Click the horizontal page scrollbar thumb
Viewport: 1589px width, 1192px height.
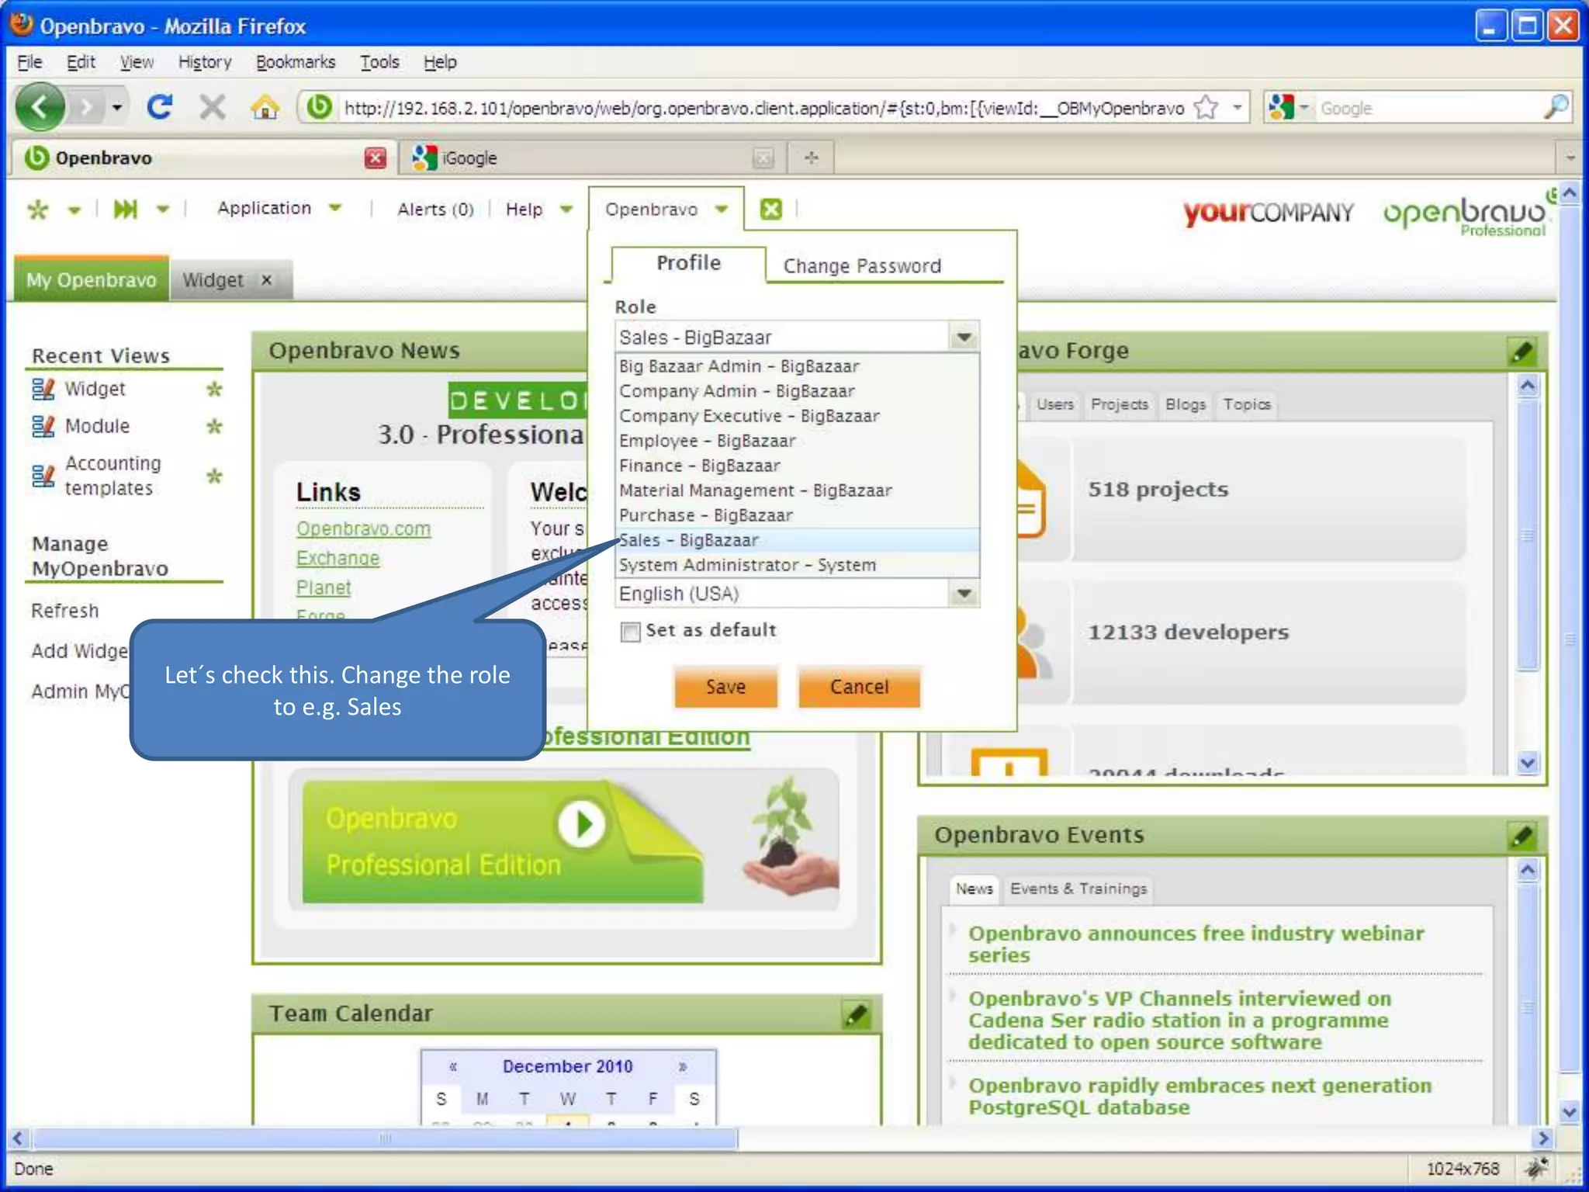(x=385, y=1138)
